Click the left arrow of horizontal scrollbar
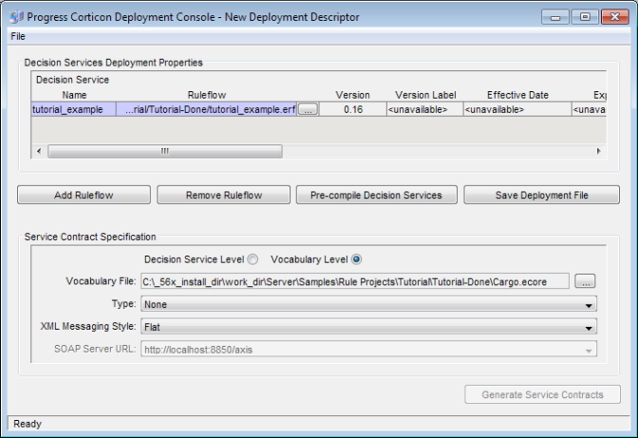The image size is (638, 438). 39,151
